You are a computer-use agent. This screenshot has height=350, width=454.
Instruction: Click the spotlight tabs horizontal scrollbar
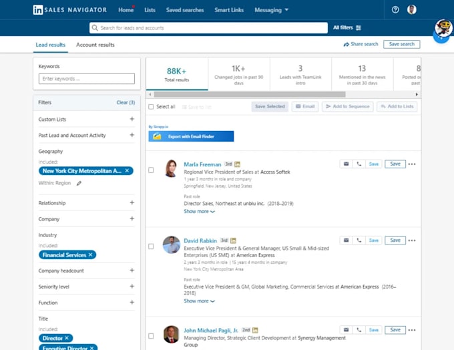(250, 94)
